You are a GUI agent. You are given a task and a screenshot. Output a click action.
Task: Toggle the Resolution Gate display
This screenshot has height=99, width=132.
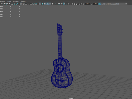[x=26, y=4]
